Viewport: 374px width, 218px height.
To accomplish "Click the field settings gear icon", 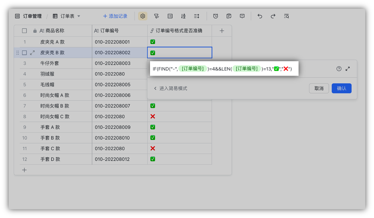I will click(x=143, y=16).
